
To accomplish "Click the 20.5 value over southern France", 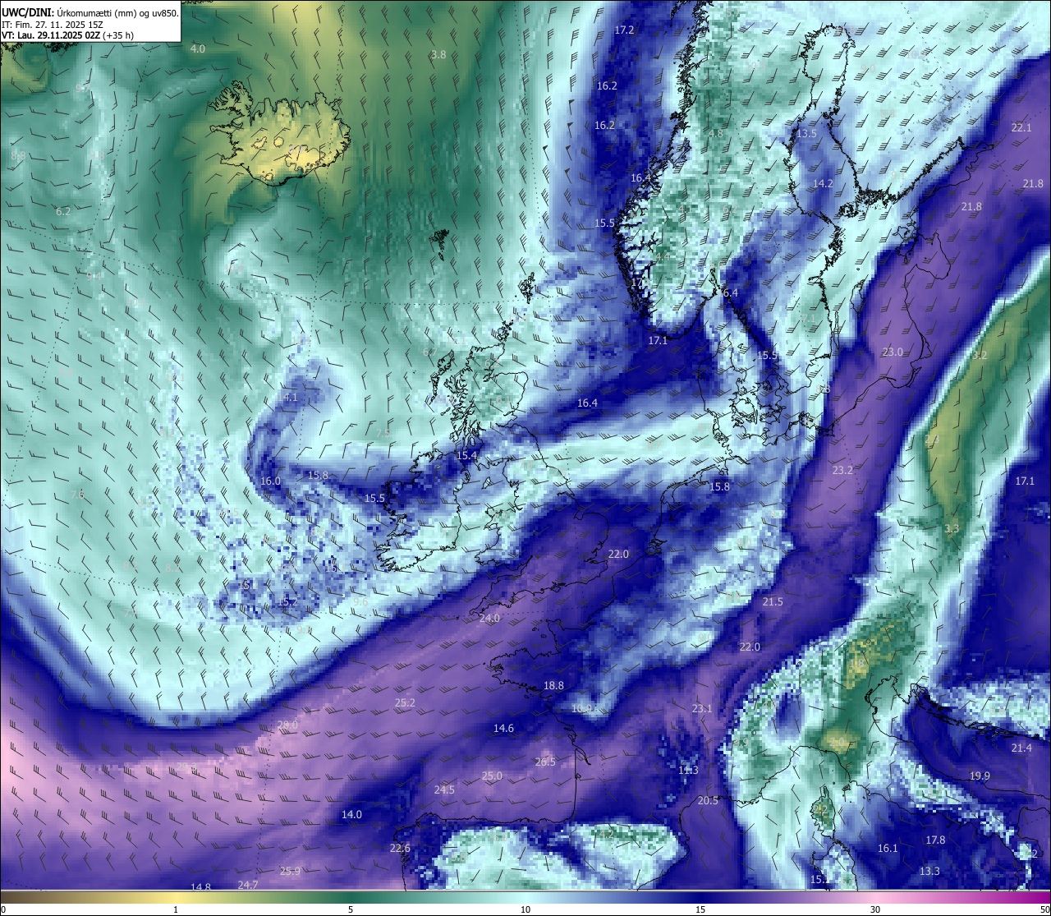I will coord(708,801).
